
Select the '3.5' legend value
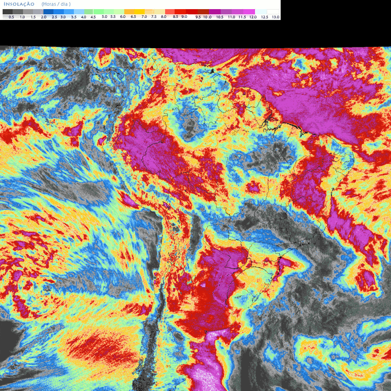pos(74,17)
